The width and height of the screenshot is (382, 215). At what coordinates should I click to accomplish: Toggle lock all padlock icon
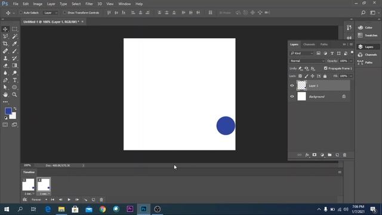click(x=325, y=76)
